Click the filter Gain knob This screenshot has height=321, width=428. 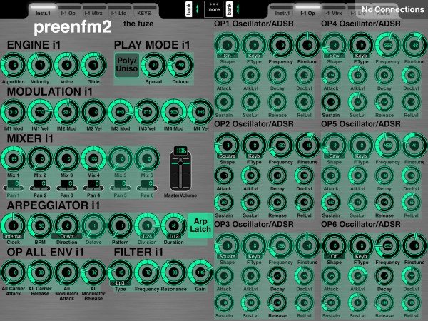(200, 272)
